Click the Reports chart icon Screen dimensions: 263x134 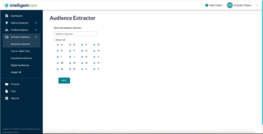[x=7, y=98]
